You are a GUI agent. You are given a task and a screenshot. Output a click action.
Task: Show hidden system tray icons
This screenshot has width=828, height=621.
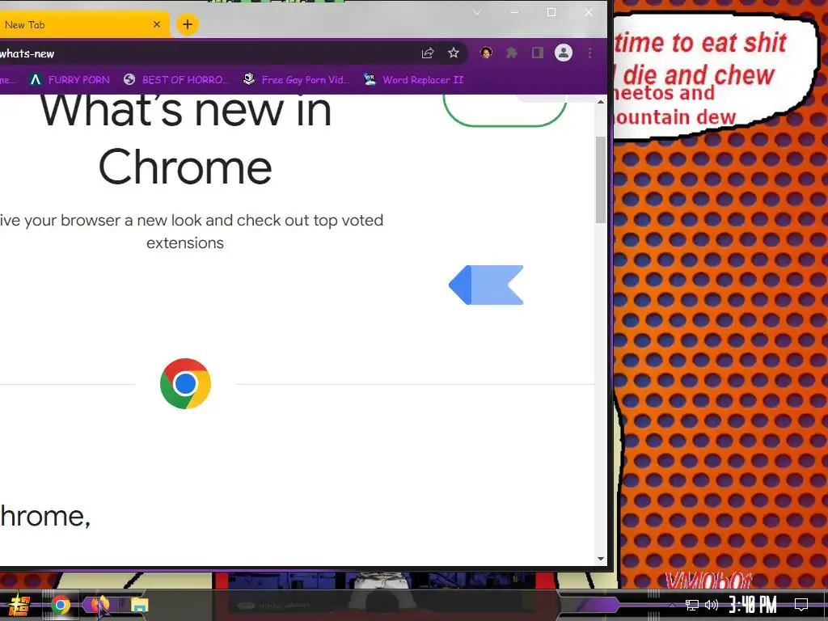point(672,605)
